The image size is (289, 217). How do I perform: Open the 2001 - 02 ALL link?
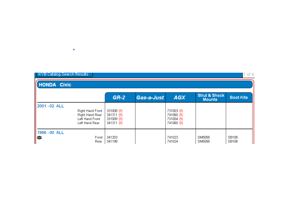[50, 106]
